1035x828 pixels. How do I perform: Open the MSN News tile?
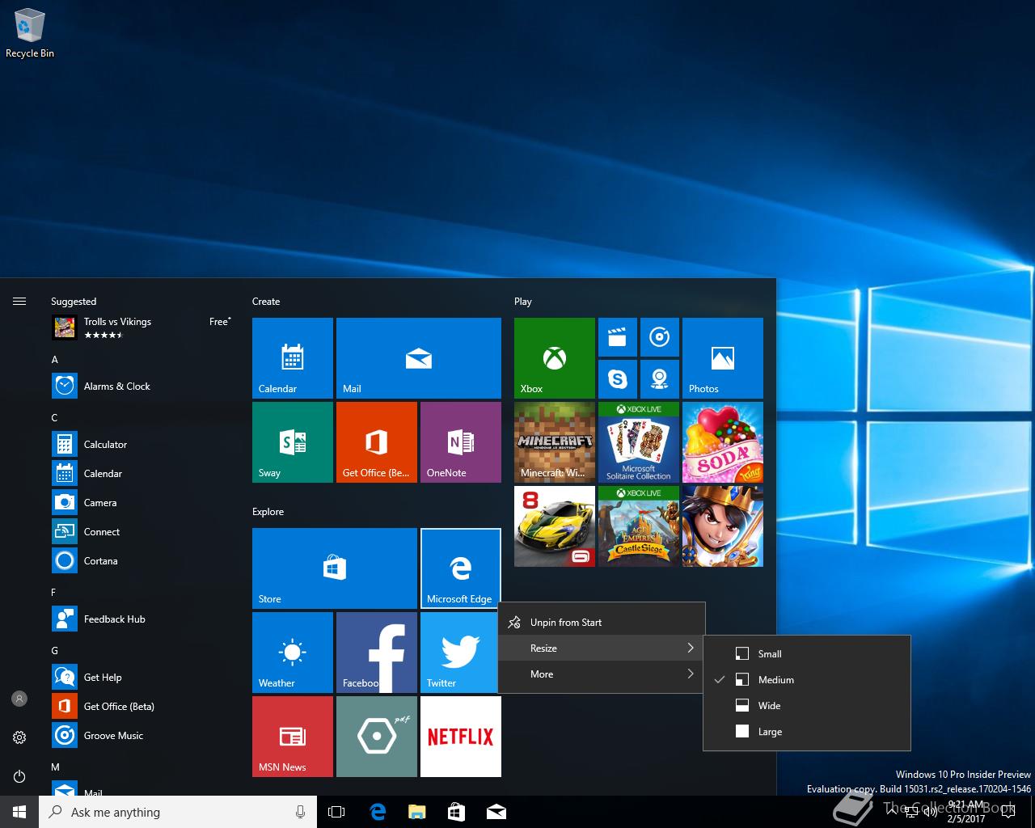(x=293, y=737)
